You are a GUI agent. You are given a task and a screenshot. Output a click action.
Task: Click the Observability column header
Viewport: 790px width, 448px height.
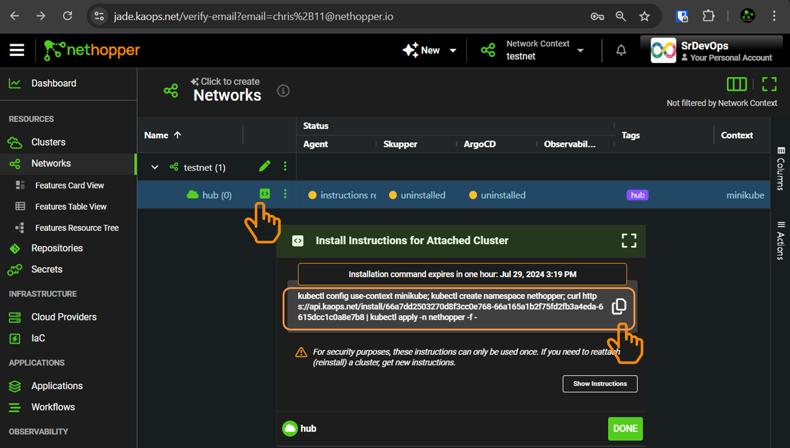click(x=569, y=144)
